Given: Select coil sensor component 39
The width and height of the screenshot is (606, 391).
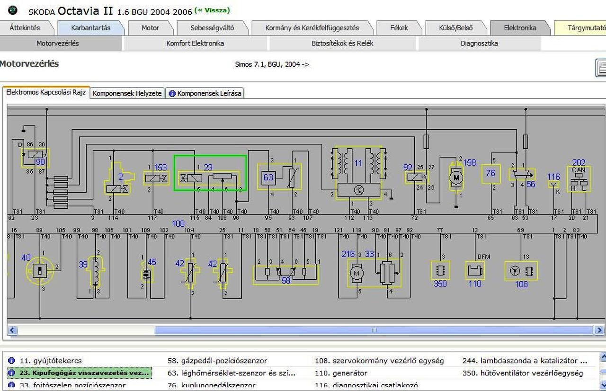Looking at the screenshot, I should click(x=95, y=272).
